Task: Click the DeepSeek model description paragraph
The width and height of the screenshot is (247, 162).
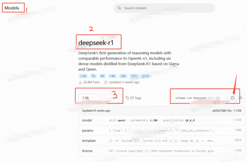Action: click(x=129, y=61)
